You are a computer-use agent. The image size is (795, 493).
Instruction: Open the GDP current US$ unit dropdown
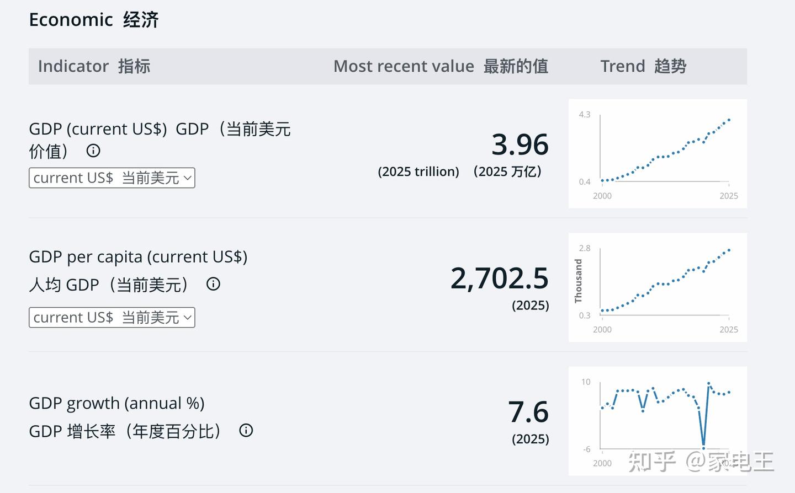point(112,178)
